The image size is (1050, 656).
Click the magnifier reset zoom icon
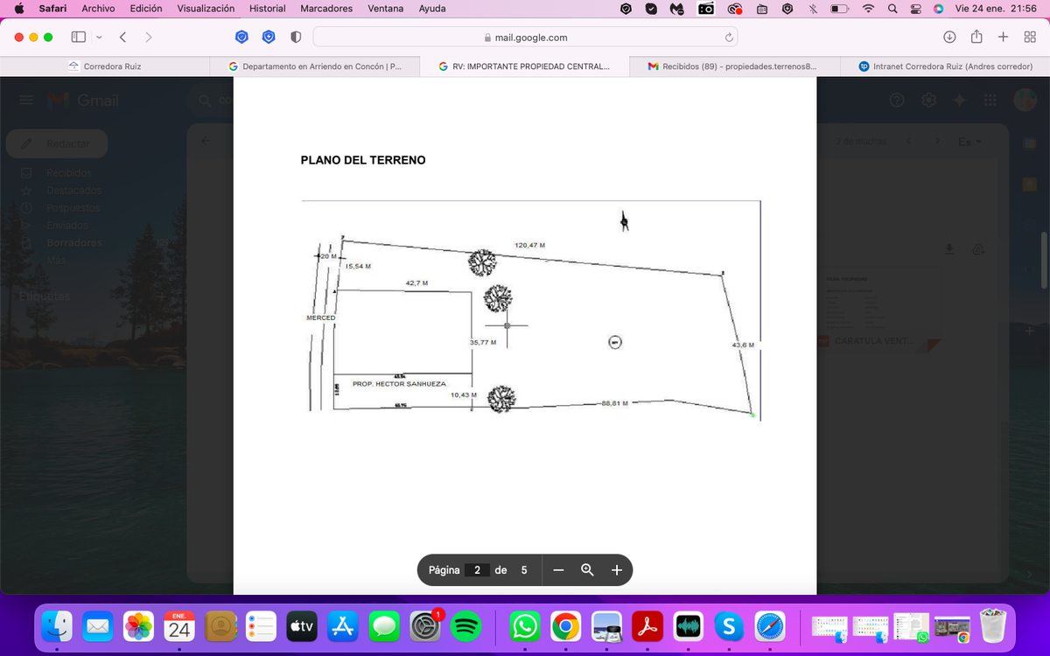click(x=587, y=570)
